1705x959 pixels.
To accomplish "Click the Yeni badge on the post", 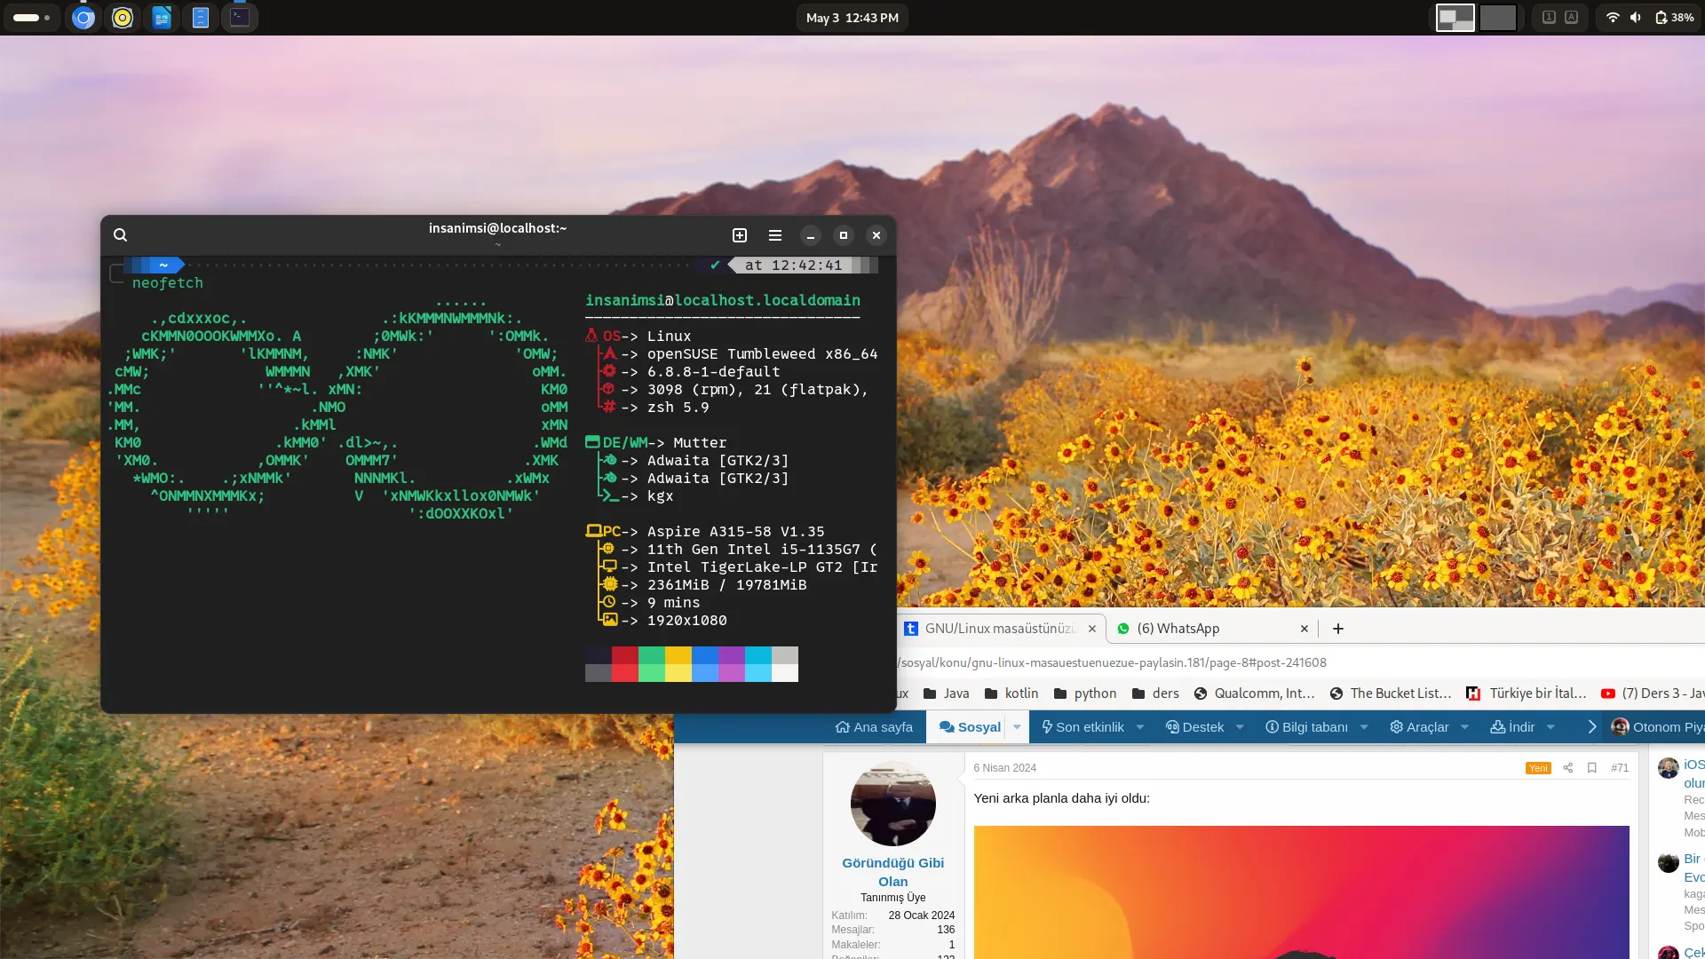I will pos(1538,768).
